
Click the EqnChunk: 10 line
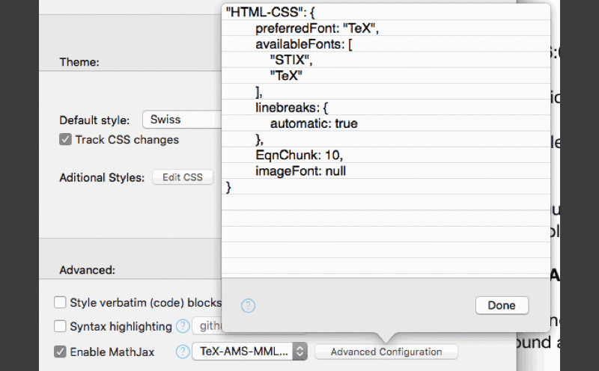point(299,155)
